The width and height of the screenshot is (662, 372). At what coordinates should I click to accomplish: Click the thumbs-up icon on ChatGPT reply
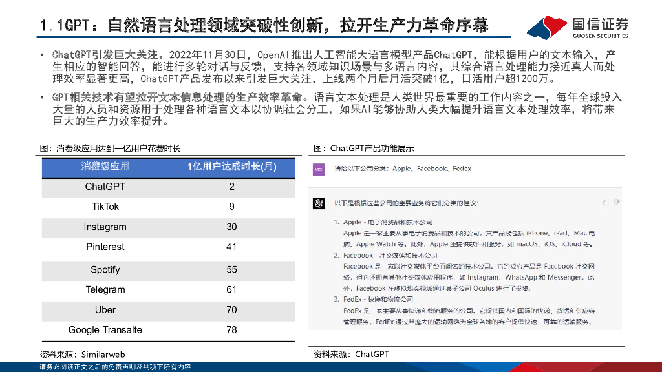click(605, 202)
